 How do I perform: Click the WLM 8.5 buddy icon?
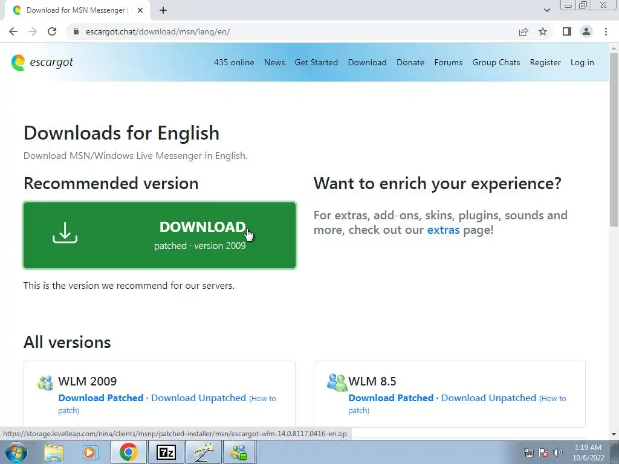(x=337, y=382)
